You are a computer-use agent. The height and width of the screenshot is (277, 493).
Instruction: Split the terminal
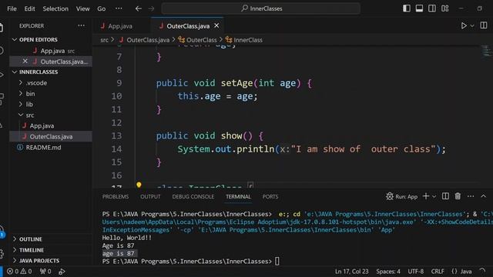(x=445, y=196)
